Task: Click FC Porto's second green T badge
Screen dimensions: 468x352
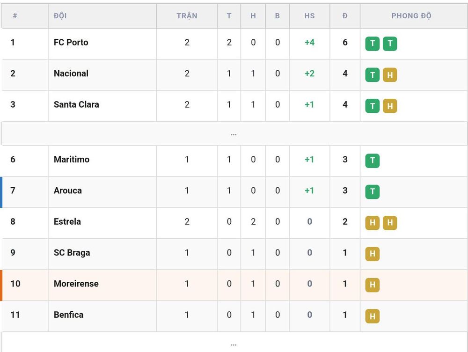Action: coord(390,44)
